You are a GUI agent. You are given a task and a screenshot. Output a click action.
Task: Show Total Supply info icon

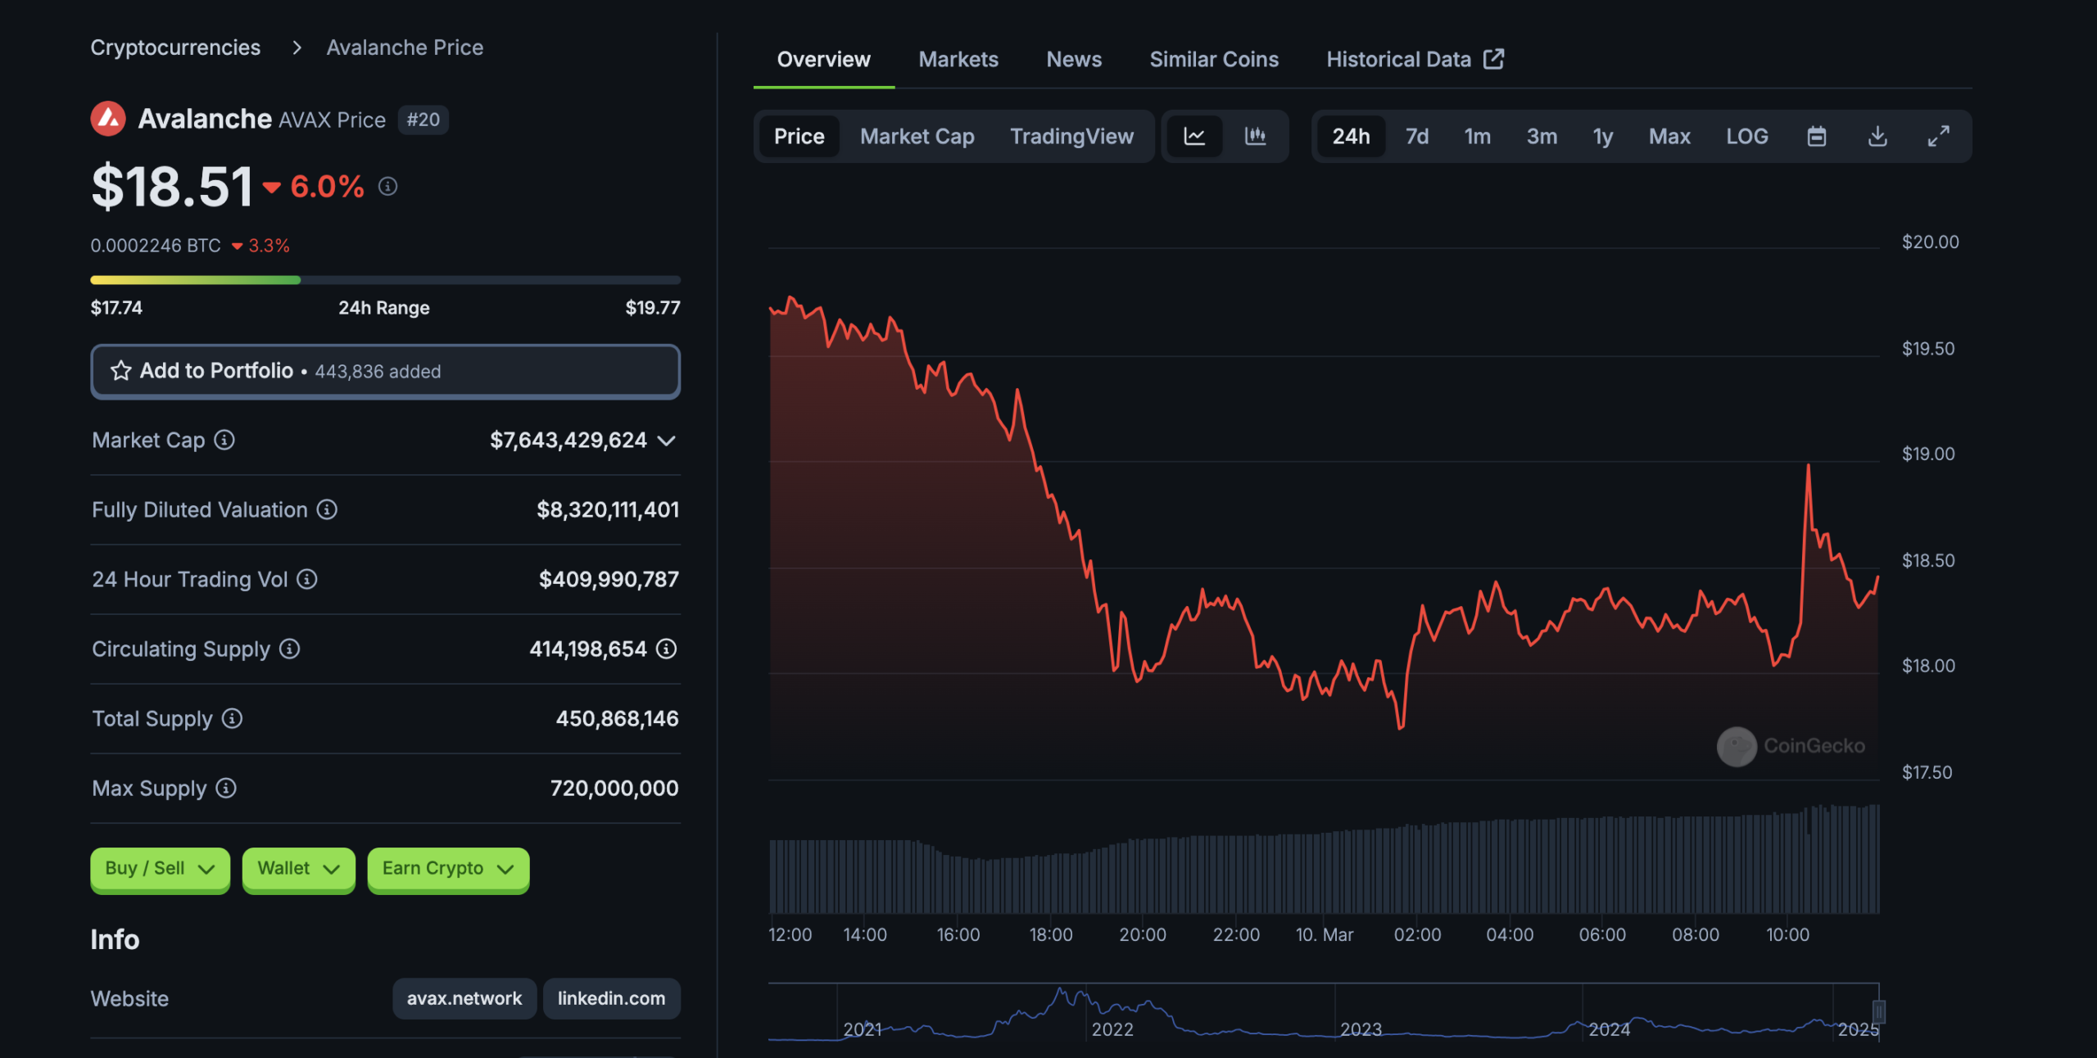pos(233,719)
